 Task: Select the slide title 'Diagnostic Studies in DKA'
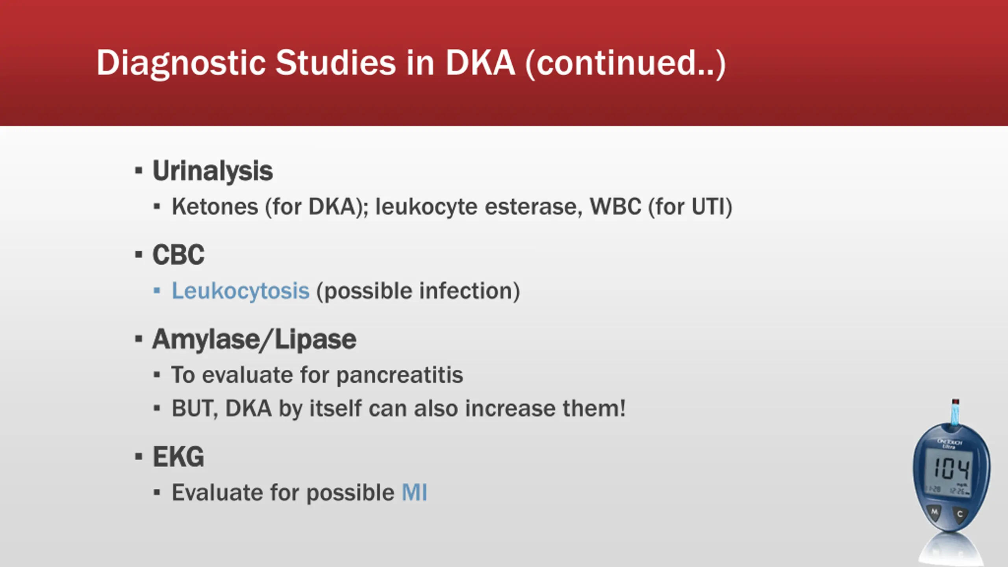411,63
